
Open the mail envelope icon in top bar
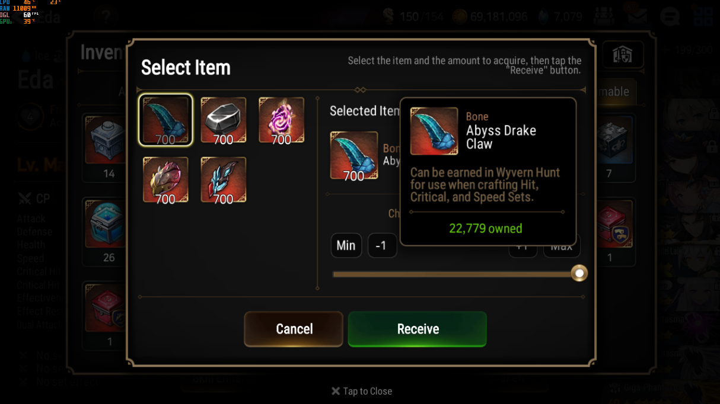pyautogui.click(x=638, y=15)
